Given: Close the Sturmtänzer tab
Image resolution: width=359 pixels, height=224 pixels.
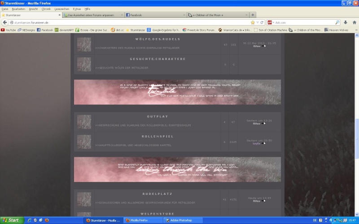Looking at the screenshot, I should tap(60, 15).
